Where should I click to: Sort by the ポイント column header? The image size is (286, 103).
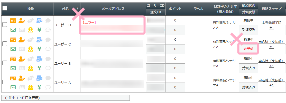[175, 9]
